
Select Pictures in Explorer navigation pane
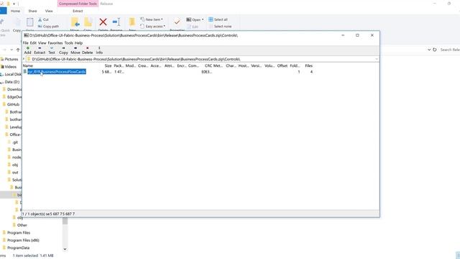11,59
